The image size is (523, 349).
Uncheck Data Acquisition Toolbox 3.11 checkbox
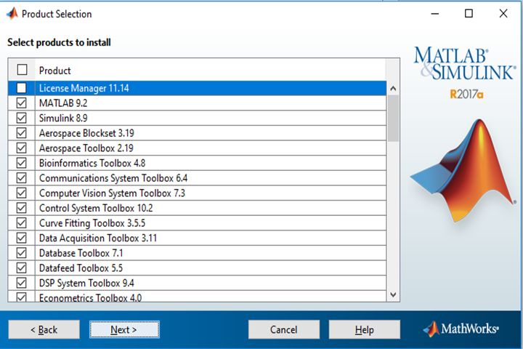pos(21,238)
